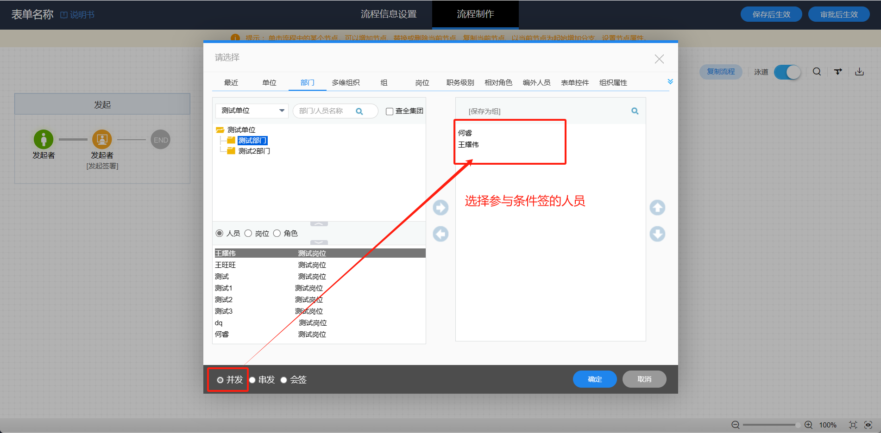Toggle the 泳道 switch
Screen dimensions: 881x433
pyautogui.click(x=787, y=72)
